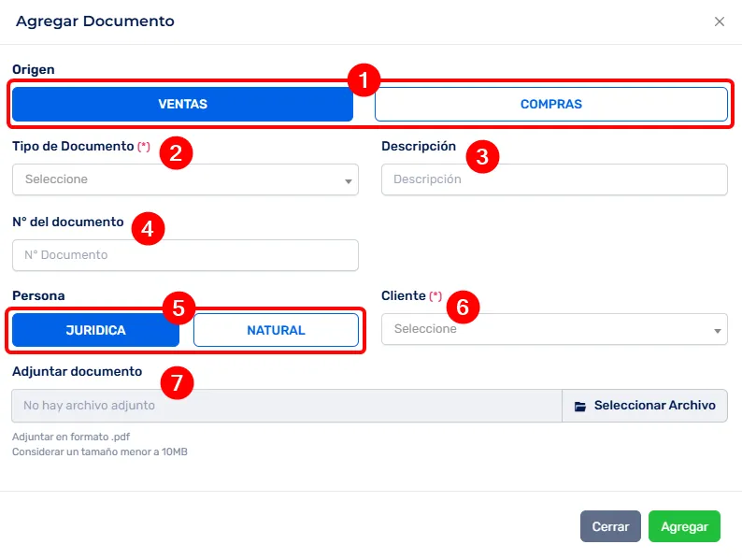This screenshot has width=742, height=559.
Task: Click red step marker number 5
Action: [178, 309]
